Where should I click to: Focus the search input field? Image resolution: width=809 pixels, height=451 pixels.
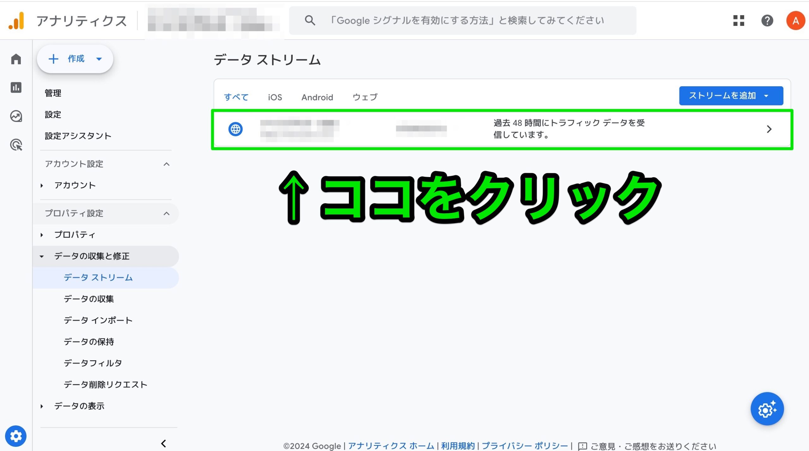463,21
